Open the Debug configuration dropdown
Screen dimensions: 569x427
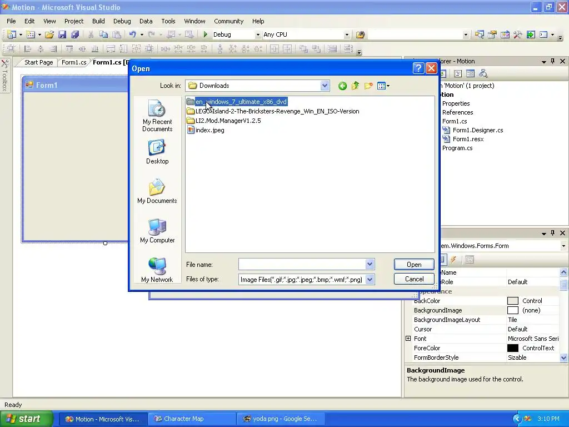click(x=258, y=35)
